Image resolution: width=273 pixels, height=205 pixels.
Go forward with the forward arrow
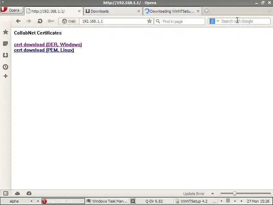(29, 21)
